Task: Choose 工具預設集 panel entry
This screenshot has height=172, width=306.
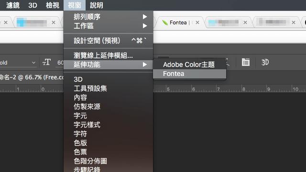Action: click(x=109, y=88)
